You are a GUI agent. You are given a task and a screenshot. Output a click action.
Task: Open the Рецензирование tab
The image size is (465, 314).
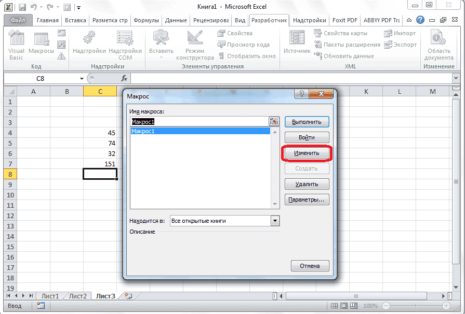pos(211,20)
